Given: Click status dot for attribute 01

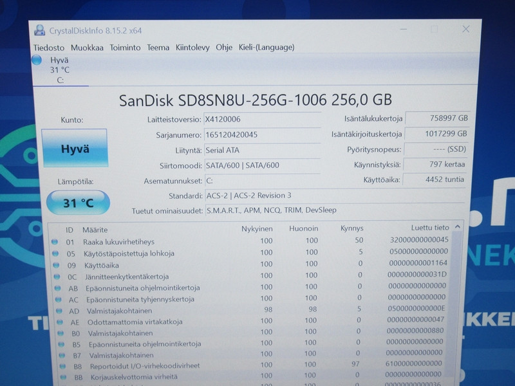Looking at the screenshot, I should [x=55, y=242].
